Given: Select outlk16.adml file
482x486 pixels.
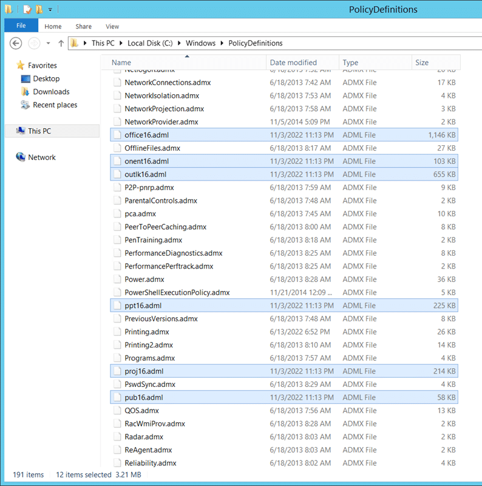Looking at the screenshot, I should (284, 174).
